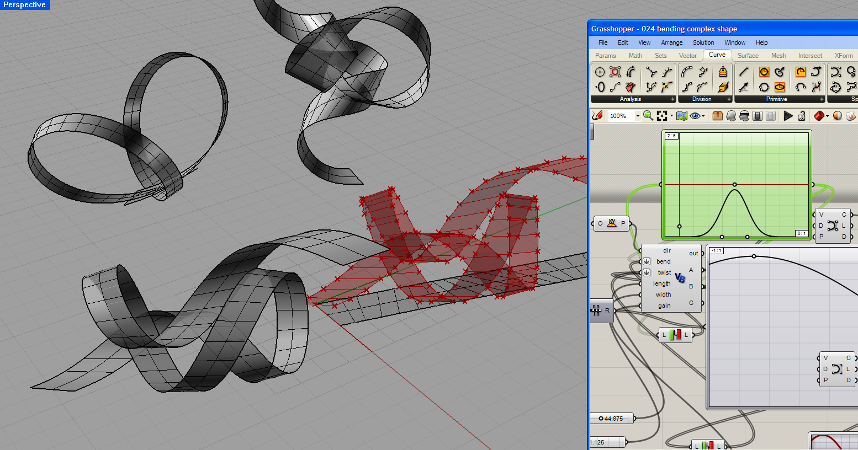
Task: Select the curvature analysis tool
Action: click(665, 87)
